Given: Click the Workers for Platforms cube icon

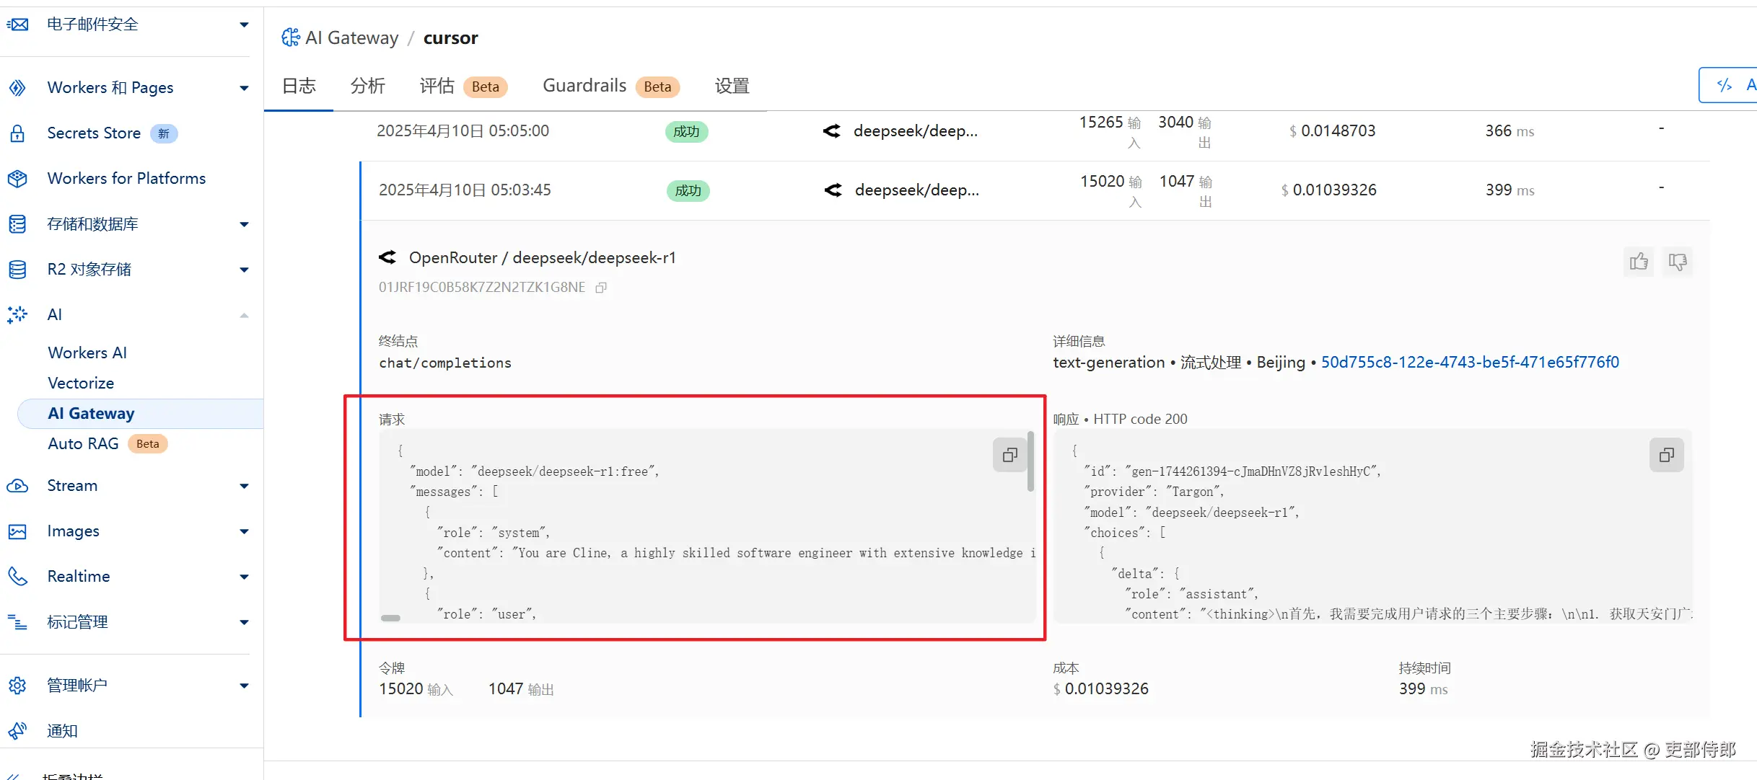Looking at the screenshot, I should tap(17, 179).
